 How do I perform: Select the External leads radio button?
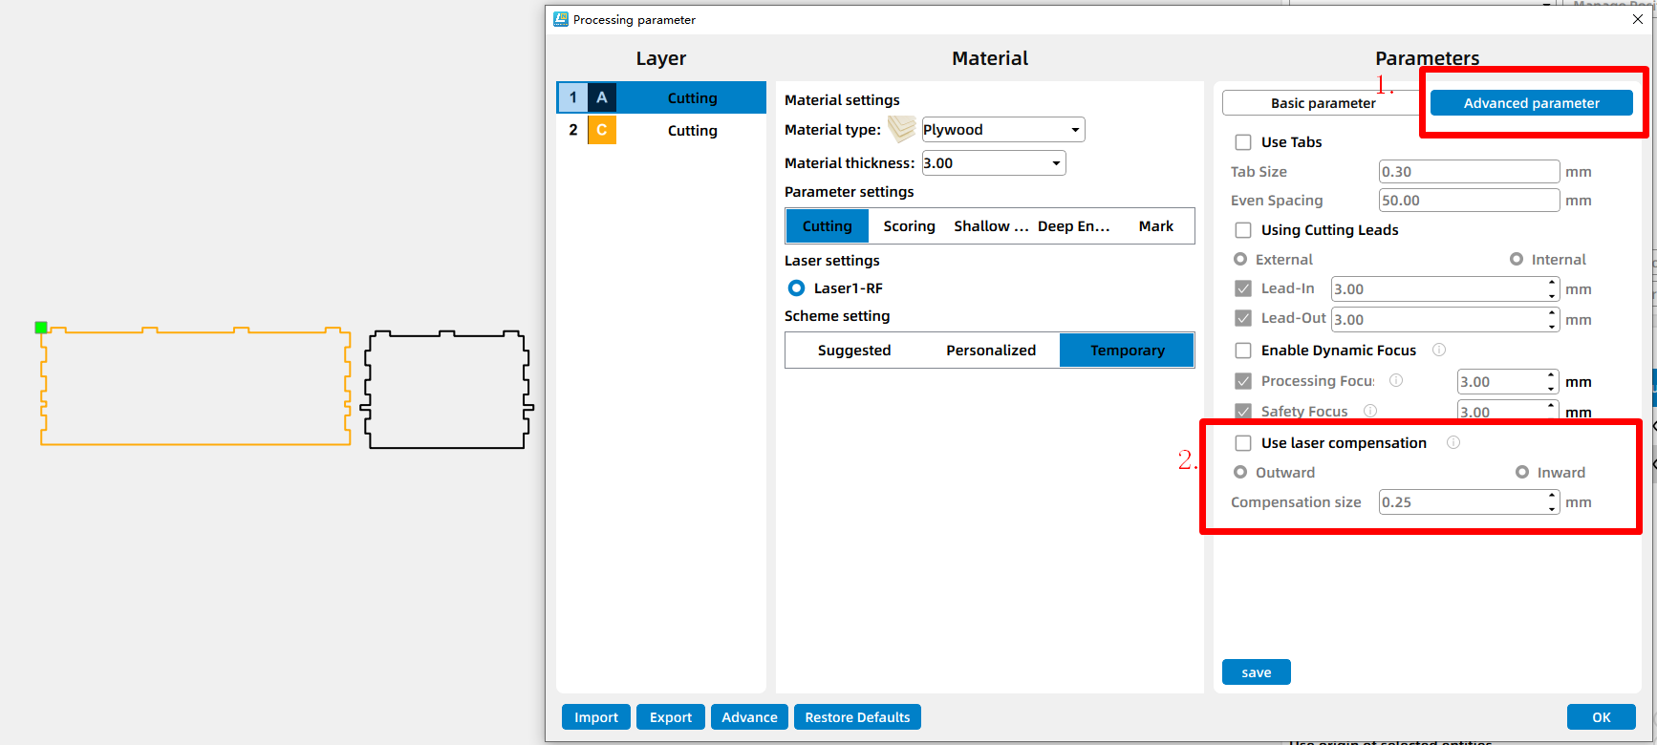pos(1240,259)
